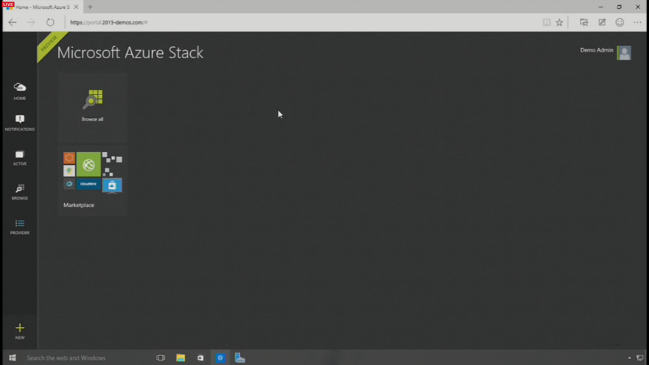649x365 pixels.
Task: Create a new resource with the New button
Action: tap(20, 331)
